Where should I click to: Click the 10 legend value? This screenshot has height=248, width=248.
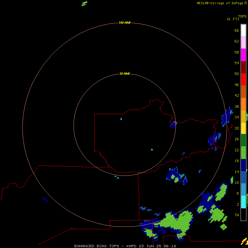[237, 182]
